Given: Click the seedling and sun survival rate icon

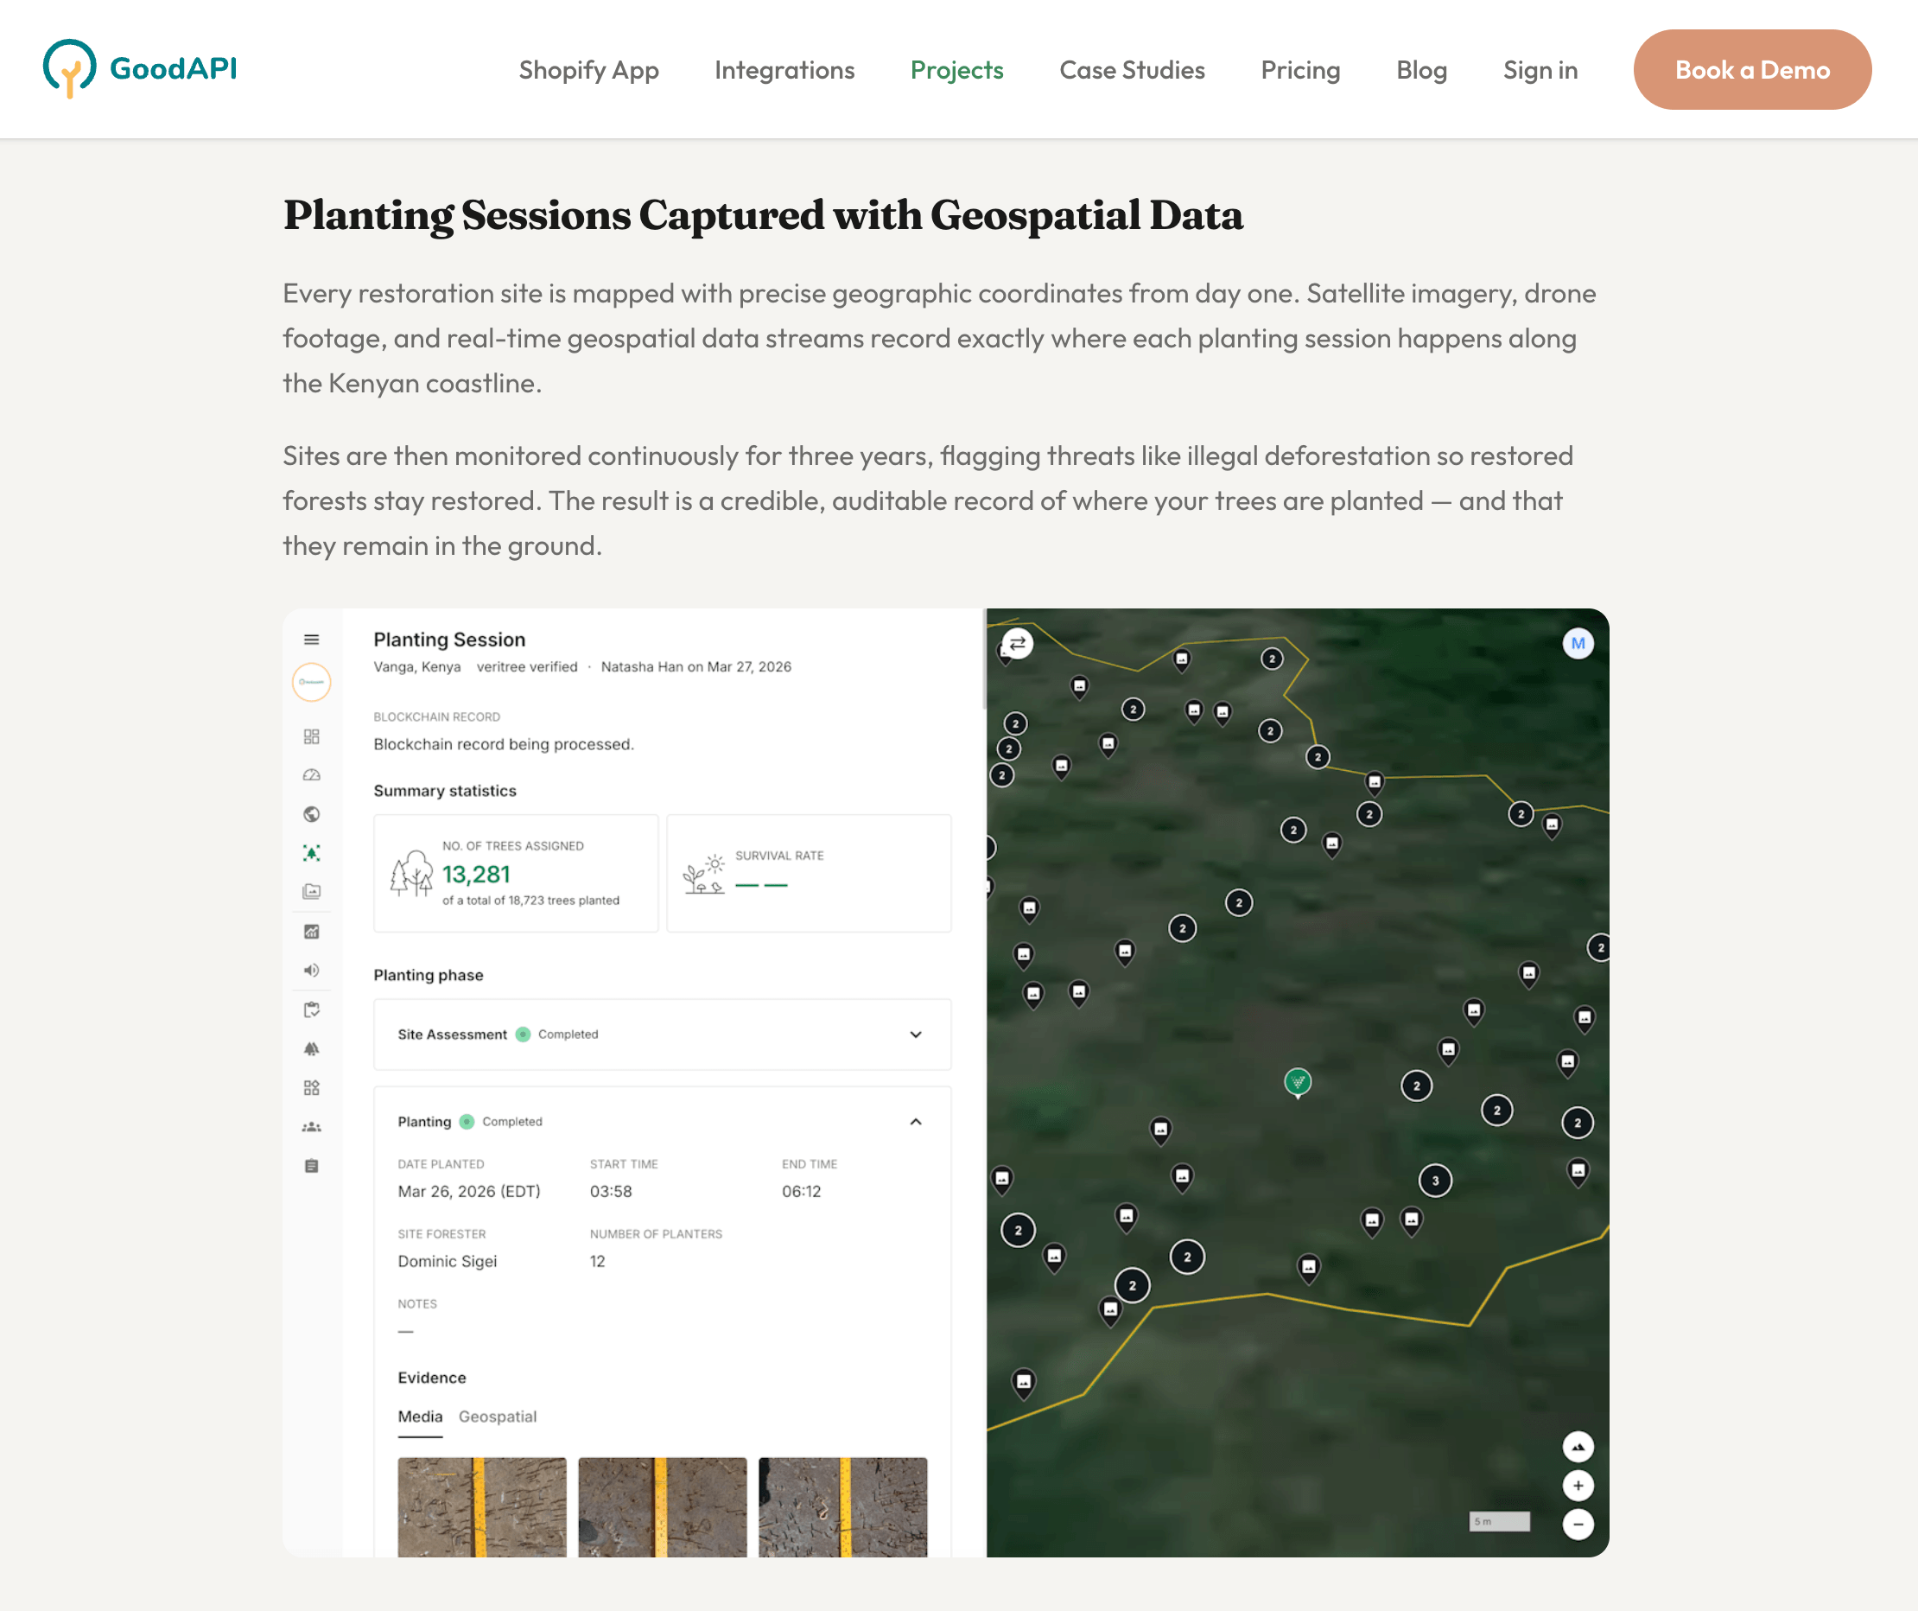Looking at the screenshot, I should [x=704, y=874].
